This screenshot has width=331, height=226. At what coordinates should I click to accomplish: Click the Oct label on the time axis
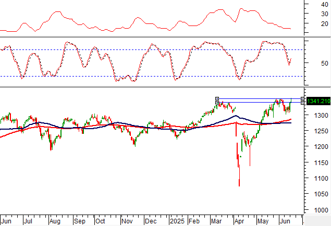(100, 221)
